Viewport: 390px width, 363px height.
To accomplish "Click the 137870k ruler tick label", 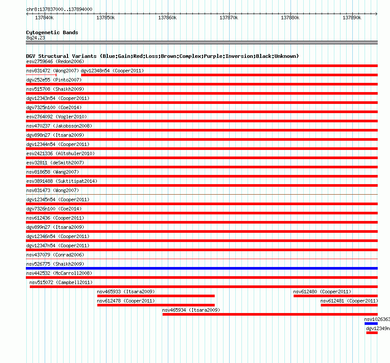I will pos(229,18).
